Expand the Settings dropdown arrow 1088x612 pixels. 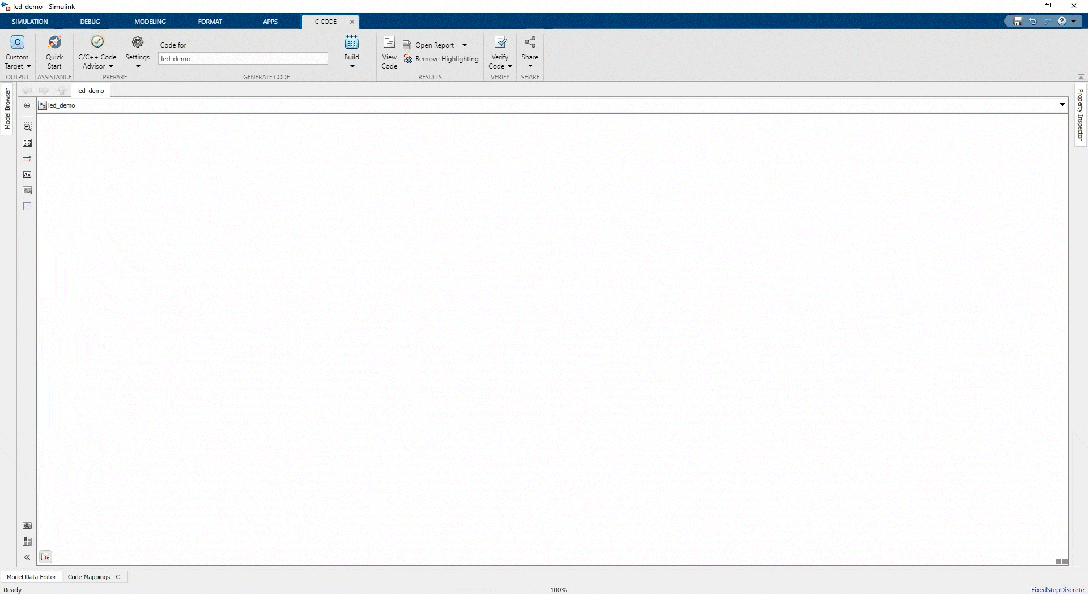coord(138,66)
